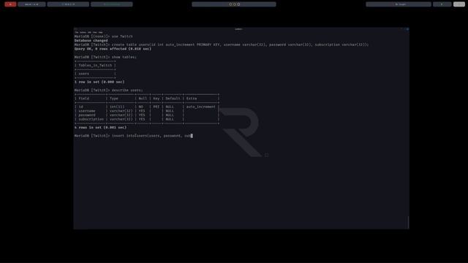Click the 'Default' column header

pyautogui.click(x=173, y=99)
